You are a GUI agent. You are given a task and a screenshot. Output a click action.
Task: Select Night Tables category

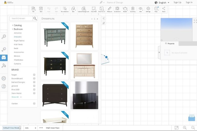click(19, 41)
